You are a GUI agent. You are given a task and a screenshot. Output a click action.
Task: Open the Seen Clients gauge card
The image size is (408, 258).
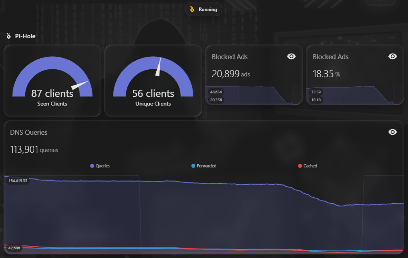click(x=52, y=81)
